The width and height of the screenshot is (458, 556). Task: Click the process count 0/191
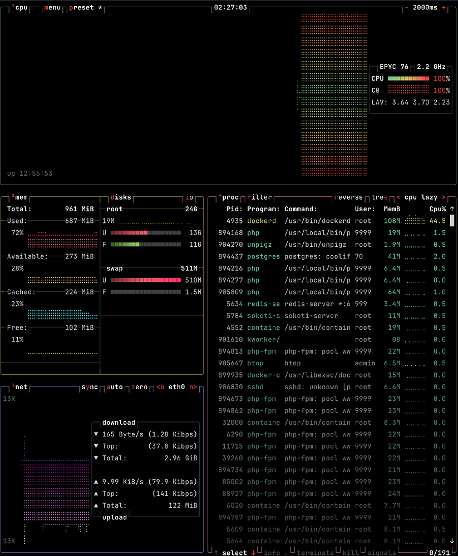[440, 553]
